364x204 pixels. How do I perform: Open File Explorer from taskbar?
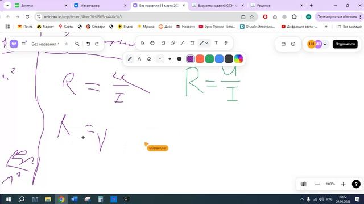48,199
